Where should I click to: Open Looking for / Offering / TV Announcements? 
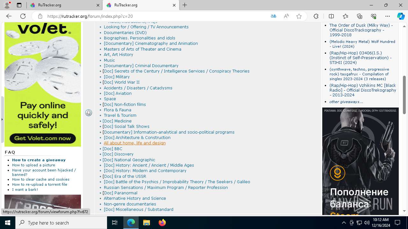146,27
